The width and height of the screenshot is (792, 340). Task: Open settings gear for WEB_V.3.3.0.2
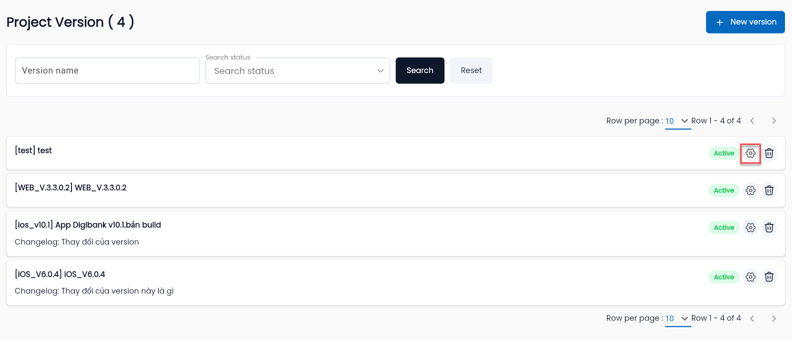click(x=750, y=190)
